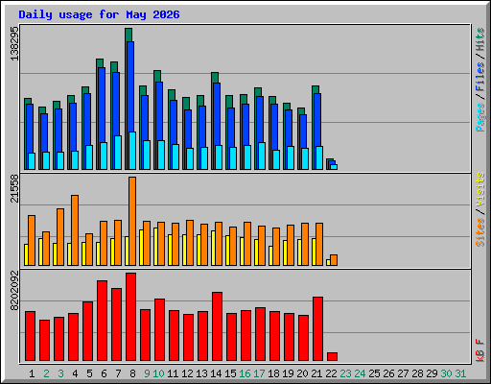Select the 138295 value on the hits axis

pos(14,43)
